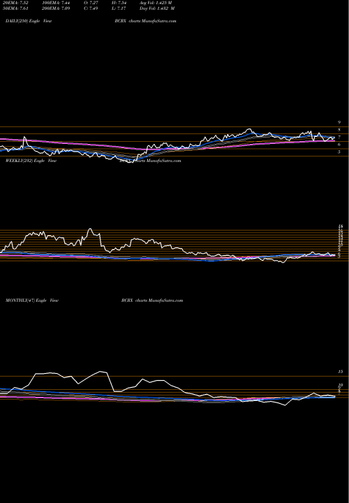Viewport: 349px width, 503px height.
Task: Click the open price O: 7.27
Action: (x=89, y=3)
